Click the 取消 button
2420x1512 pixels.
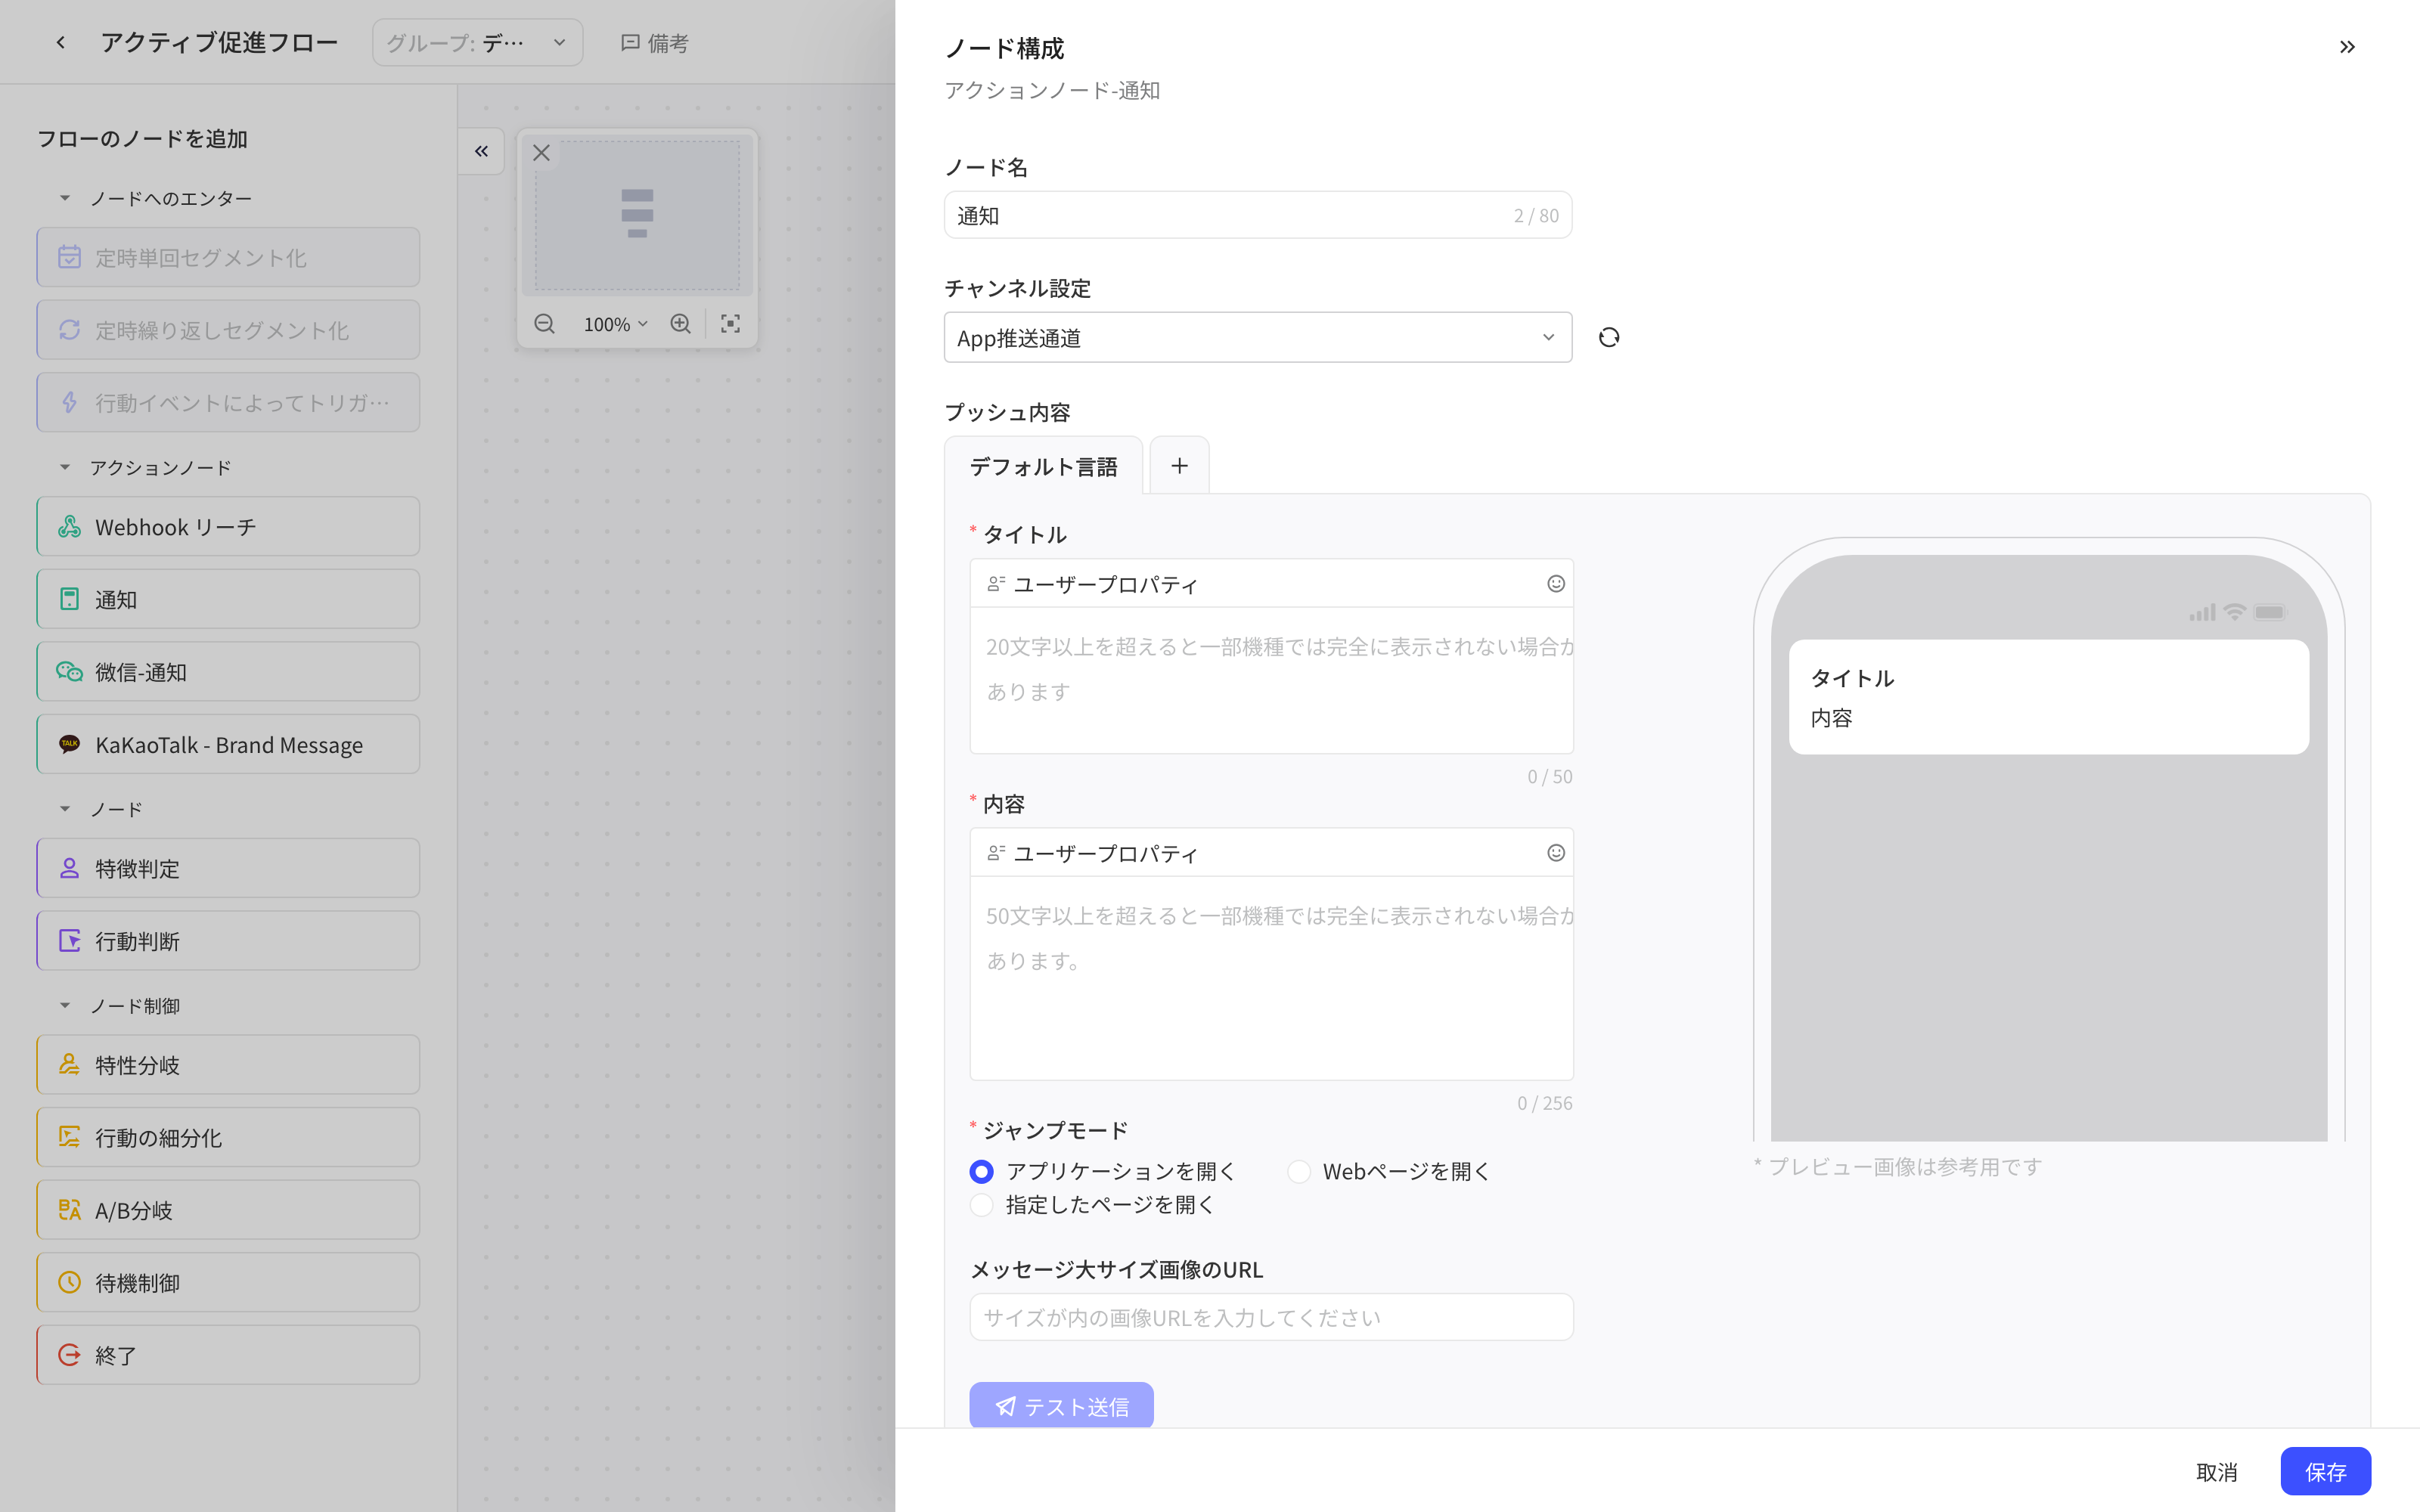point(2217,1472)
